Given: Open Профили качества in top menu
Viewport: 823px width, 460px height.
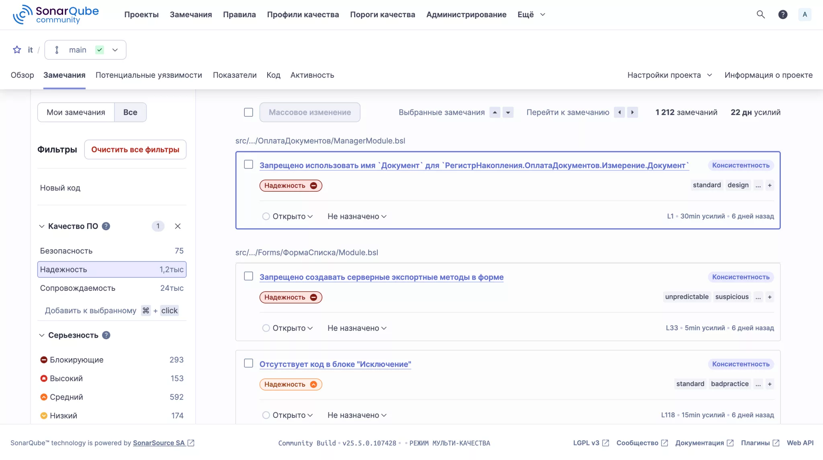Looking at the screenshot, I should coord(303,14).
